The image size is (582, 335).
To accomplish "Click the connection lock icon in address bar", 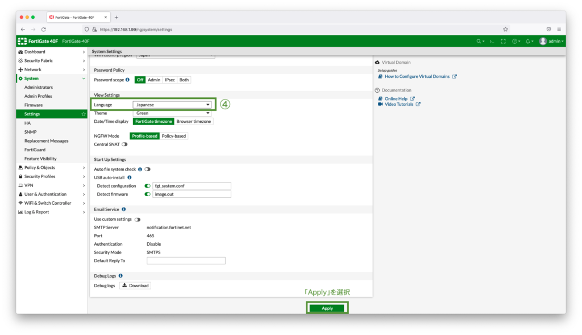I will click(94, 30).
